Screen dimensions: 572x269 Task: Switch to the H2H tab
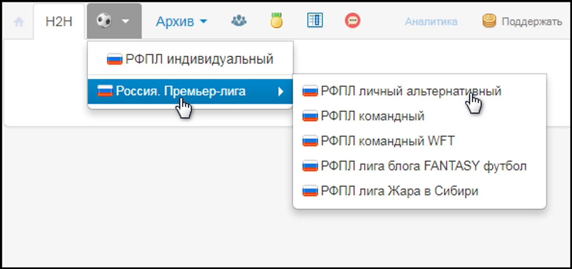[59, 22]
